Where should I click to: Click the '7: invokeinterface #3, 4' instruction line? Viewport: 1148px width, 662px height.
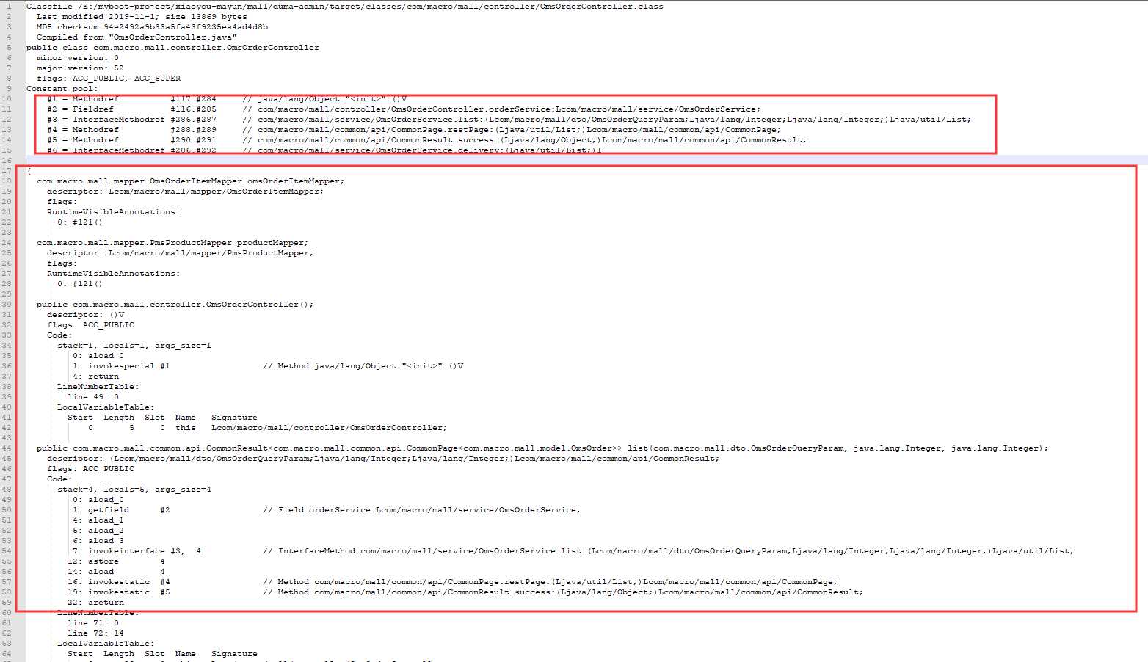573,550
